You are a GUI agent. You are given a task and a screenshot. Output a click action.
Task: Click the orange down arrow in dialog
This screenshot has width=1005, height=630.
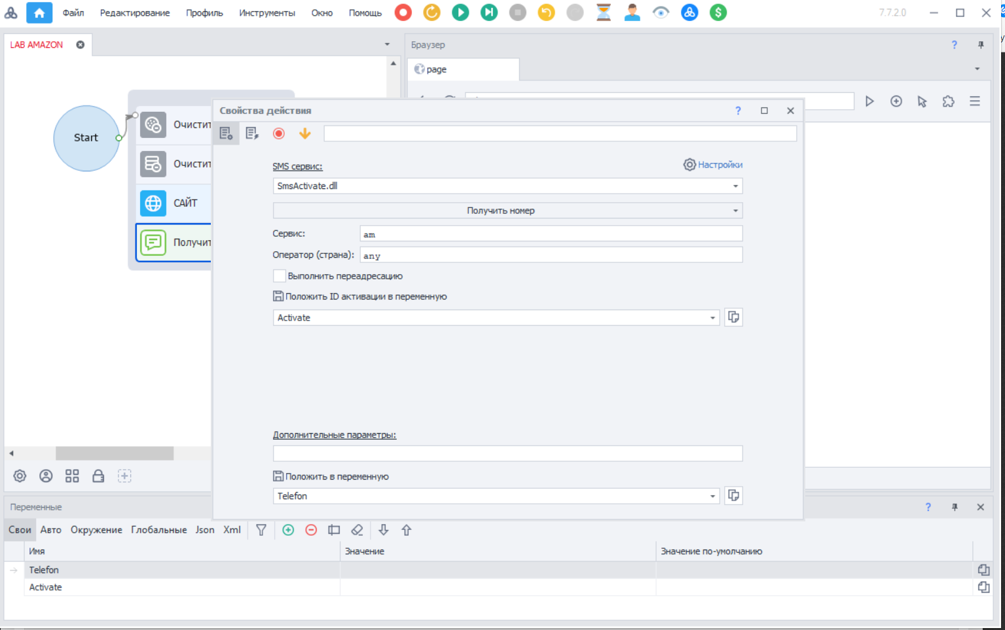click(304, 133)
